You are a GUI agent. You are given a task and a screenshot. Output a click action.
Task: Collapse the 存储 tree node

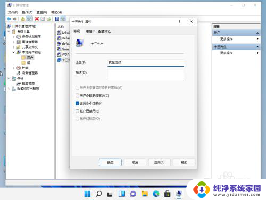click(x=9, y=78)
